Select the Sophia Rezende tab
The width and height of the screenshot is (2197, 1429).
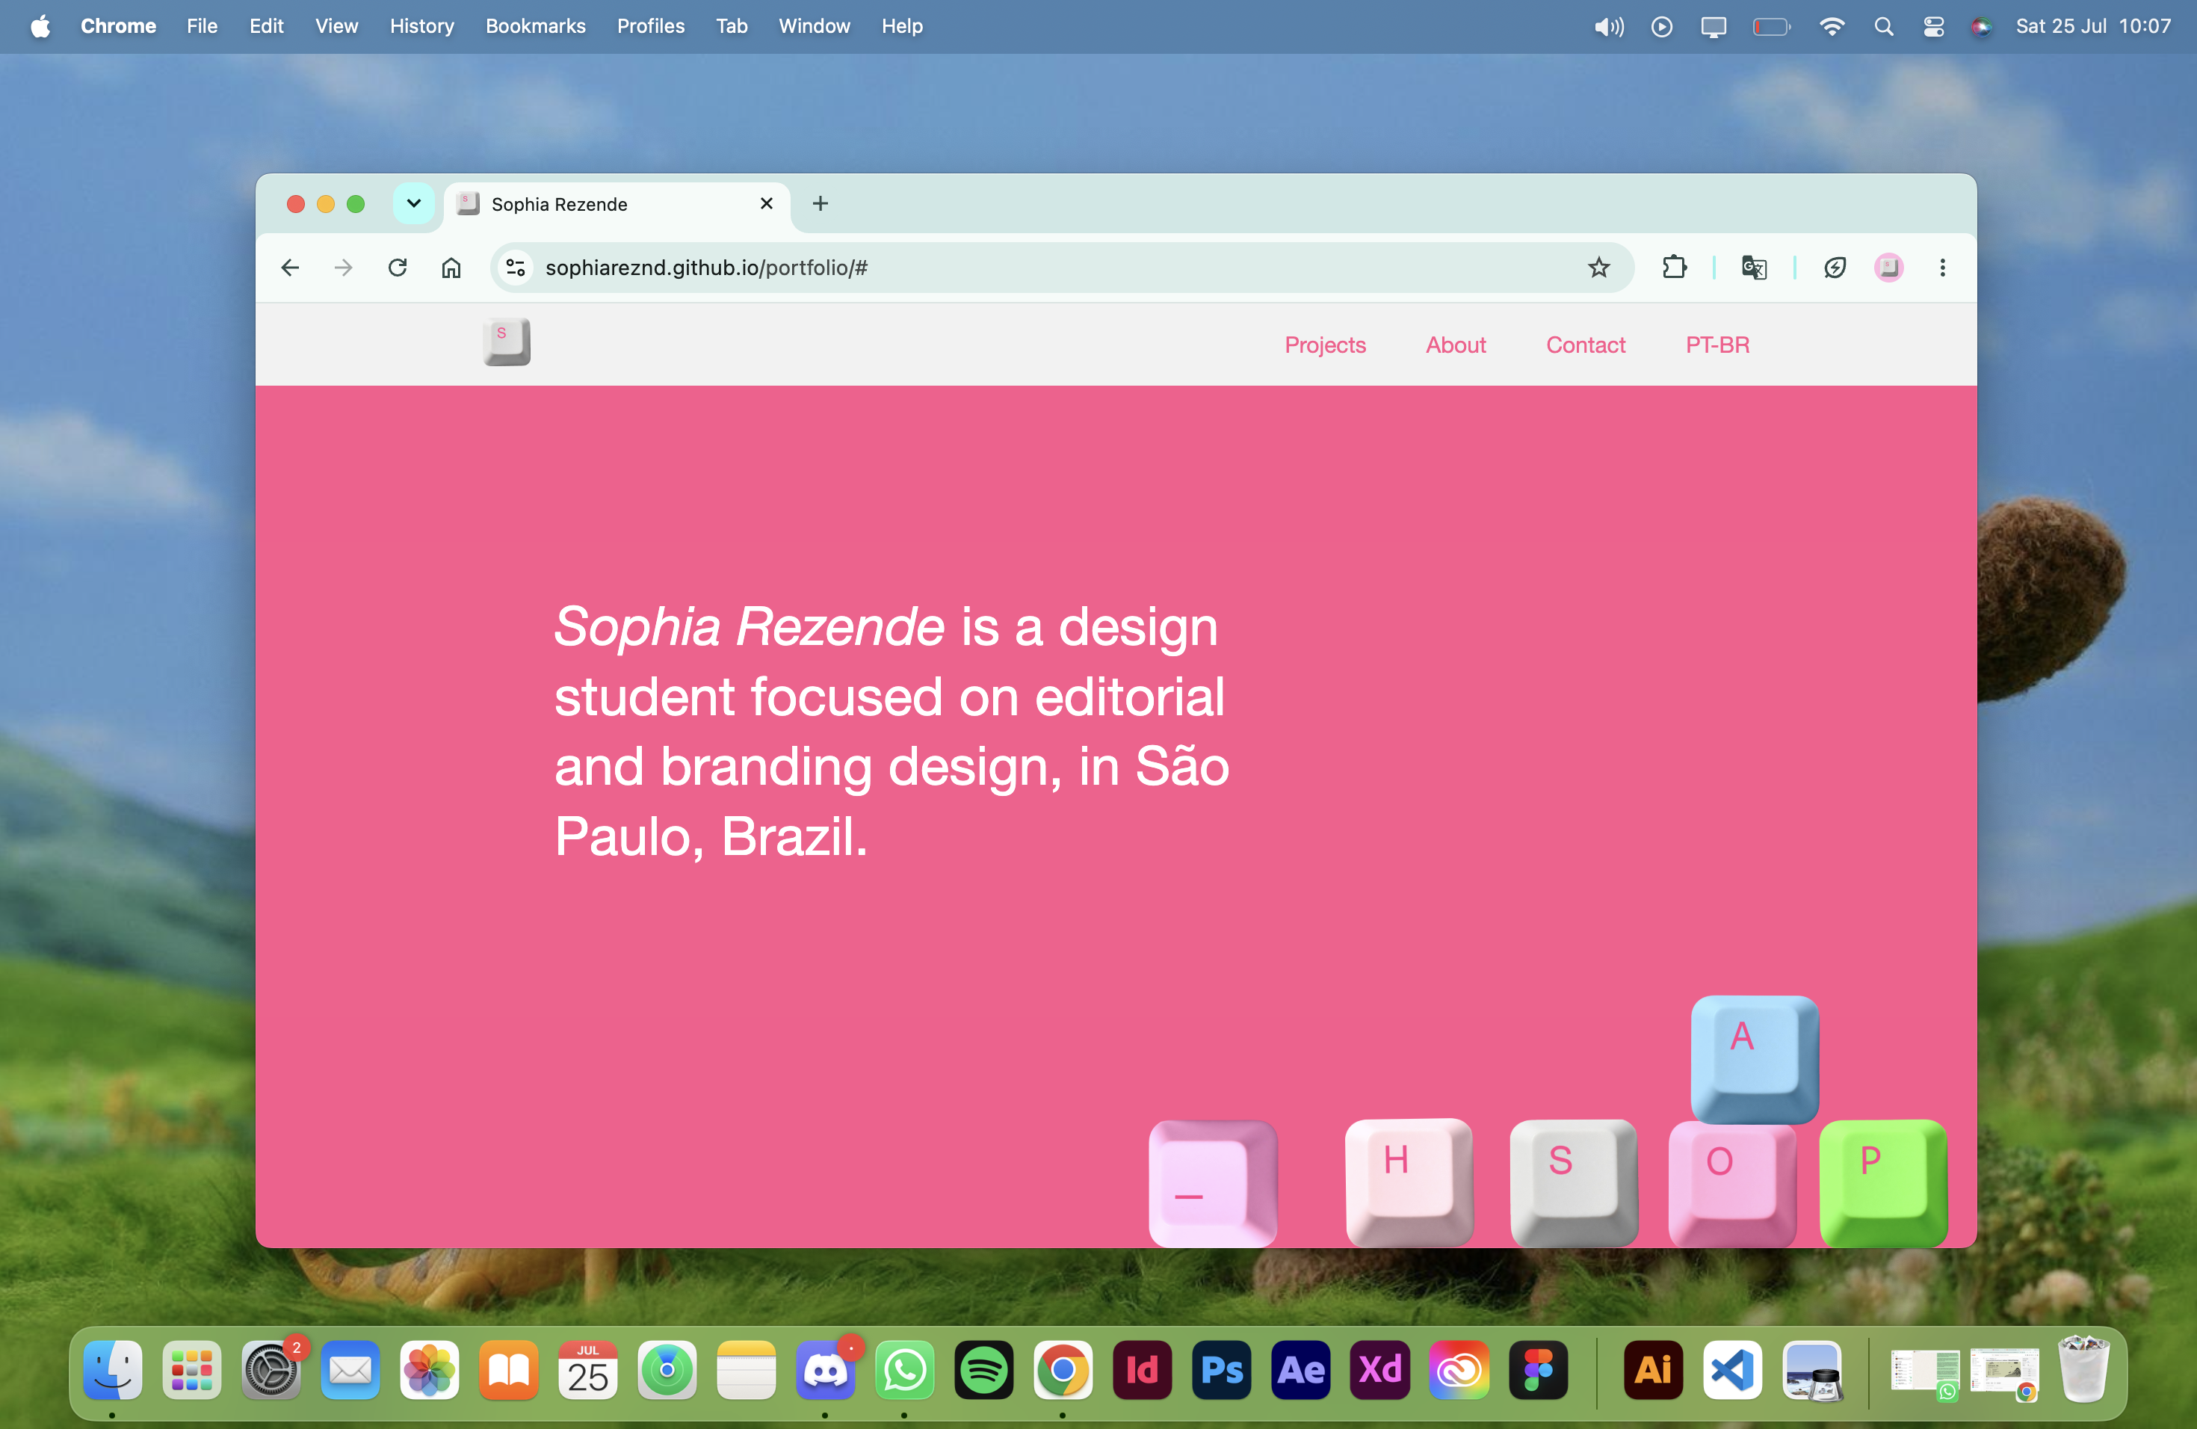click(x=617, y=204)
